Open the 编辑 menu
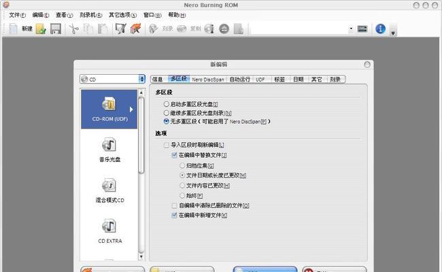The height and width of the screenshot is (272, 442). coord(41,15)
